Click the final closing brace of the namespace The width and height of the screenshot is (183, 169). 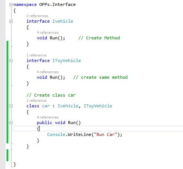coord(14,165)
